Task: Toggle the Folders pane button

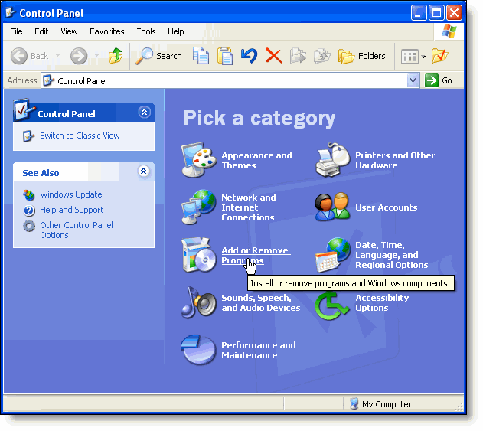Action: pos(362,56)
